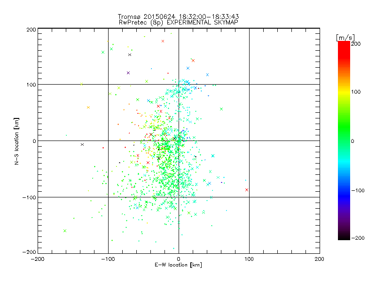The image size is (376, 282).
Task: Click the colorbar label '-200'
Action: click(358, 238)
